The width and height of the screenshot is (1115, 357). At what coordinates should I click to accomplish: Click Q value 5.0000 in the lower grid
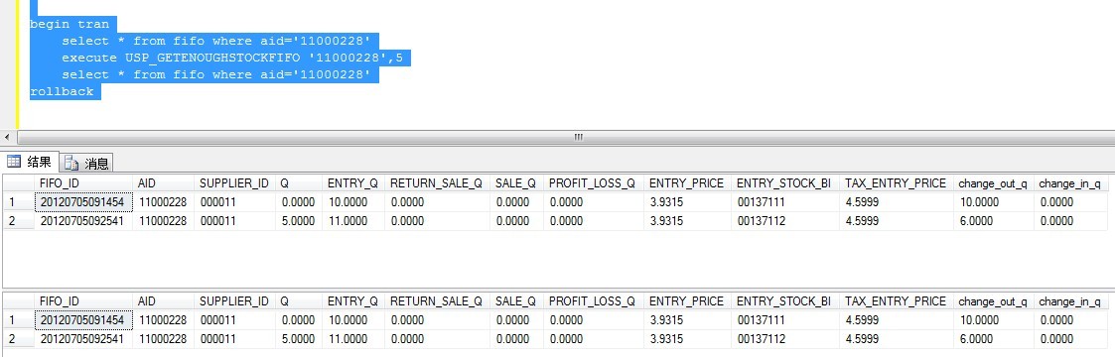click(298, 338)
